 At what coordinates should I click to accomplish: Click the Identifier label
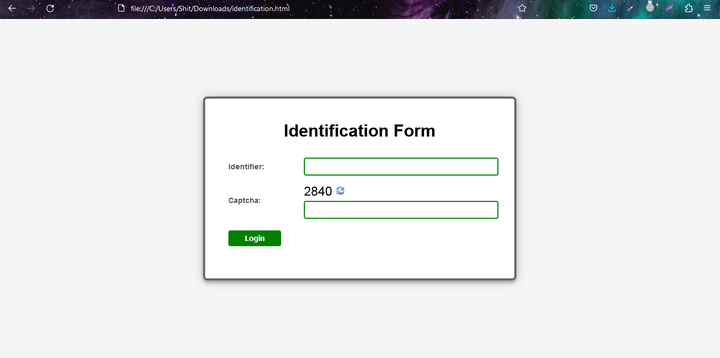tap(246, 167)
